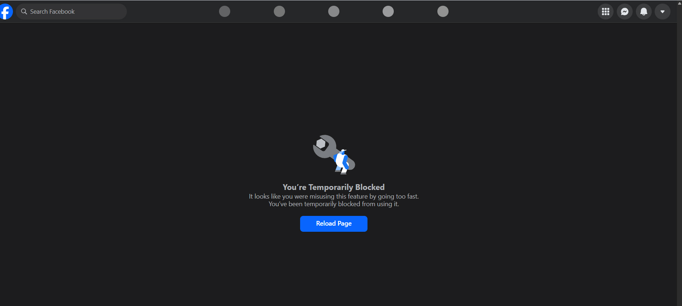The image size is (682, 306).
Task: Click the scrollbar up arrow
Action: tap(679, 3)
